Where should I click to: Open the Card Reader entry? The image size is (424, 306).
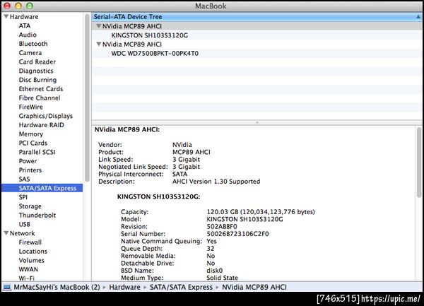point(37,61)
